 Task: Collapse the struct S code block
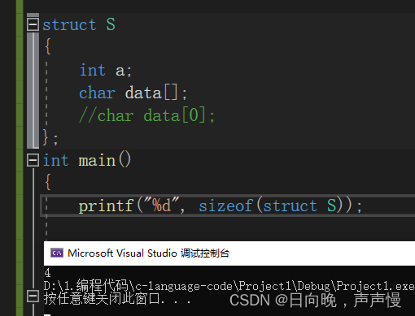pyautogui.click(x=33, y=24)
